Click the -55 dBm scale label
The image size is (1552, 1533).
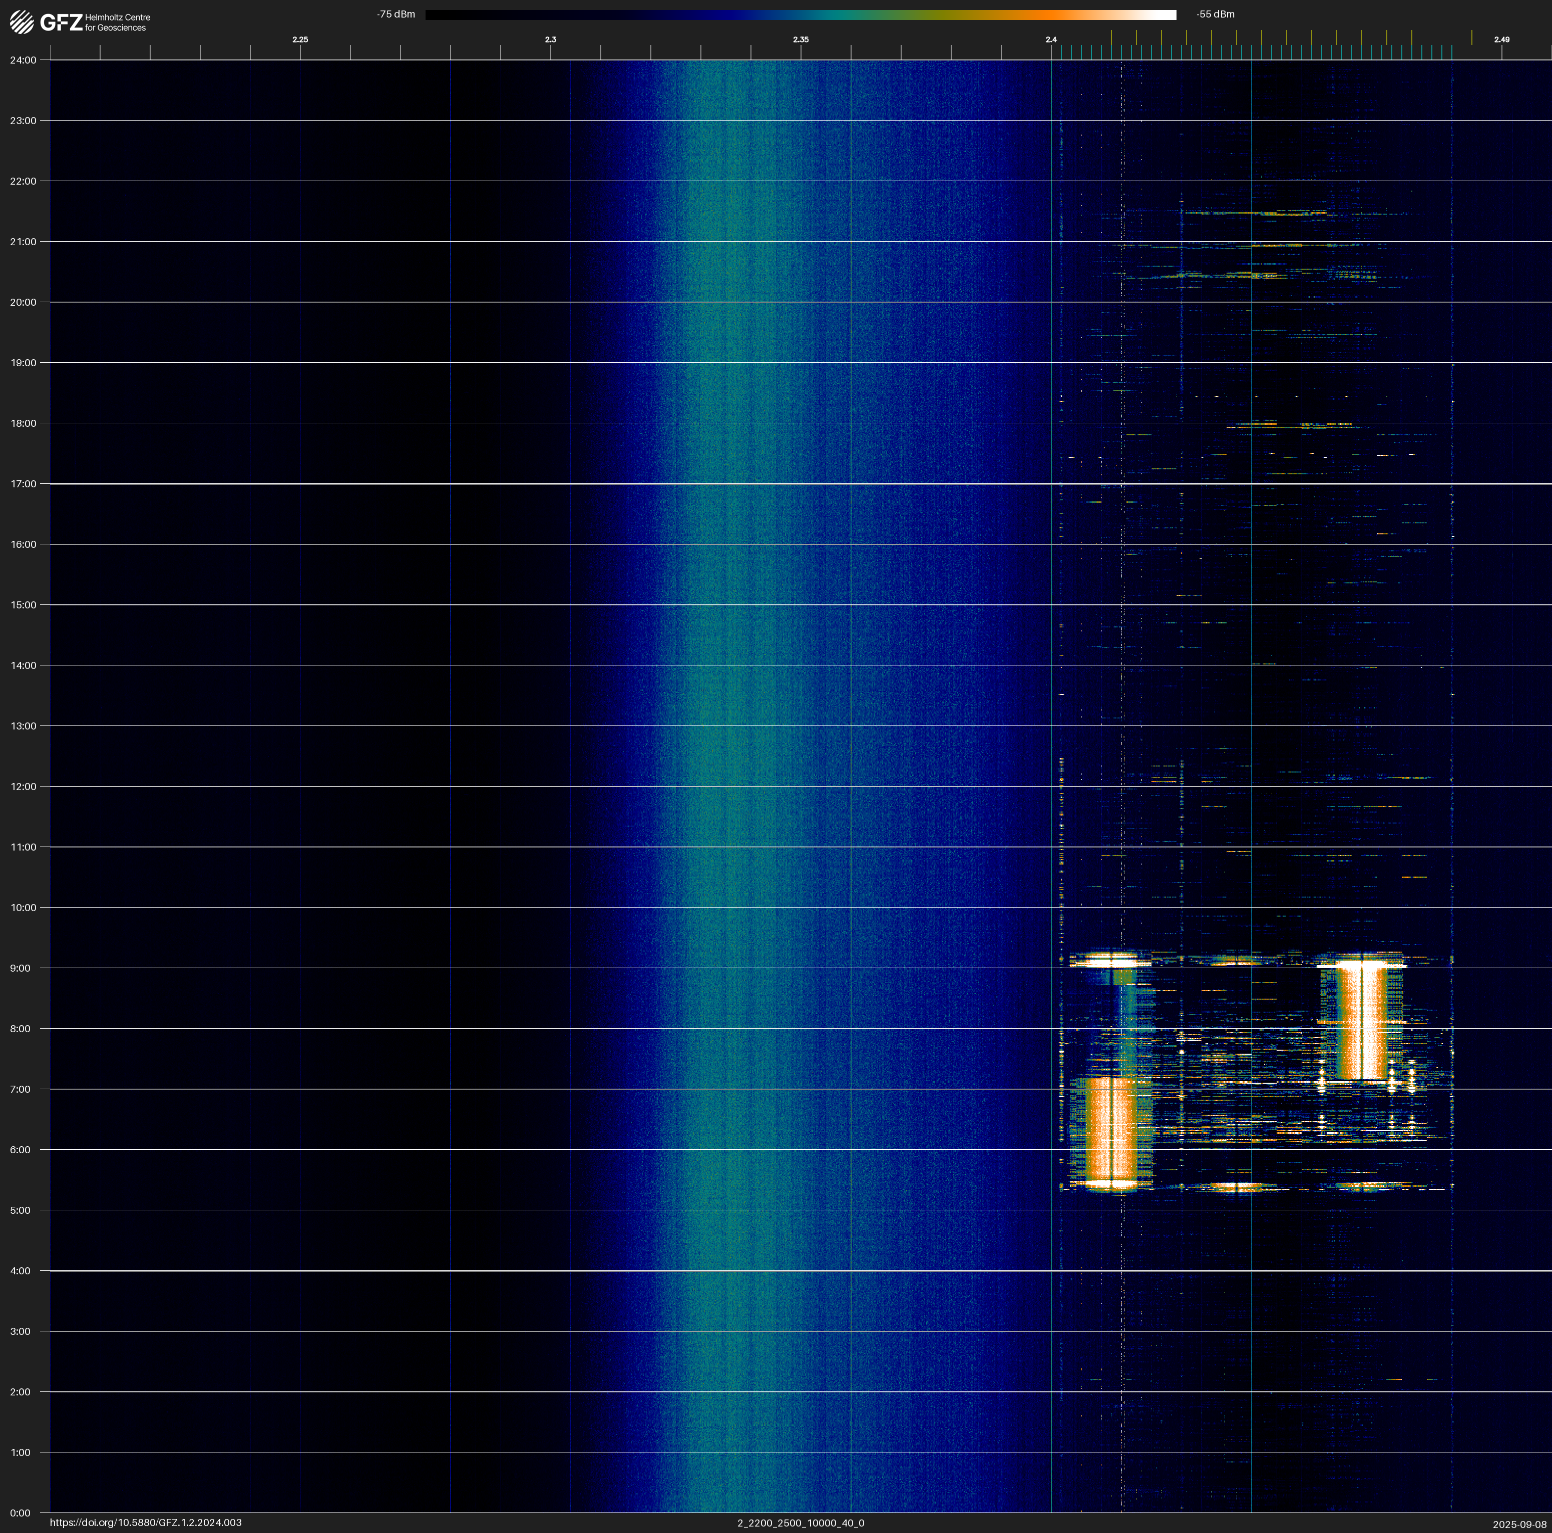(x=1216, y=15)
